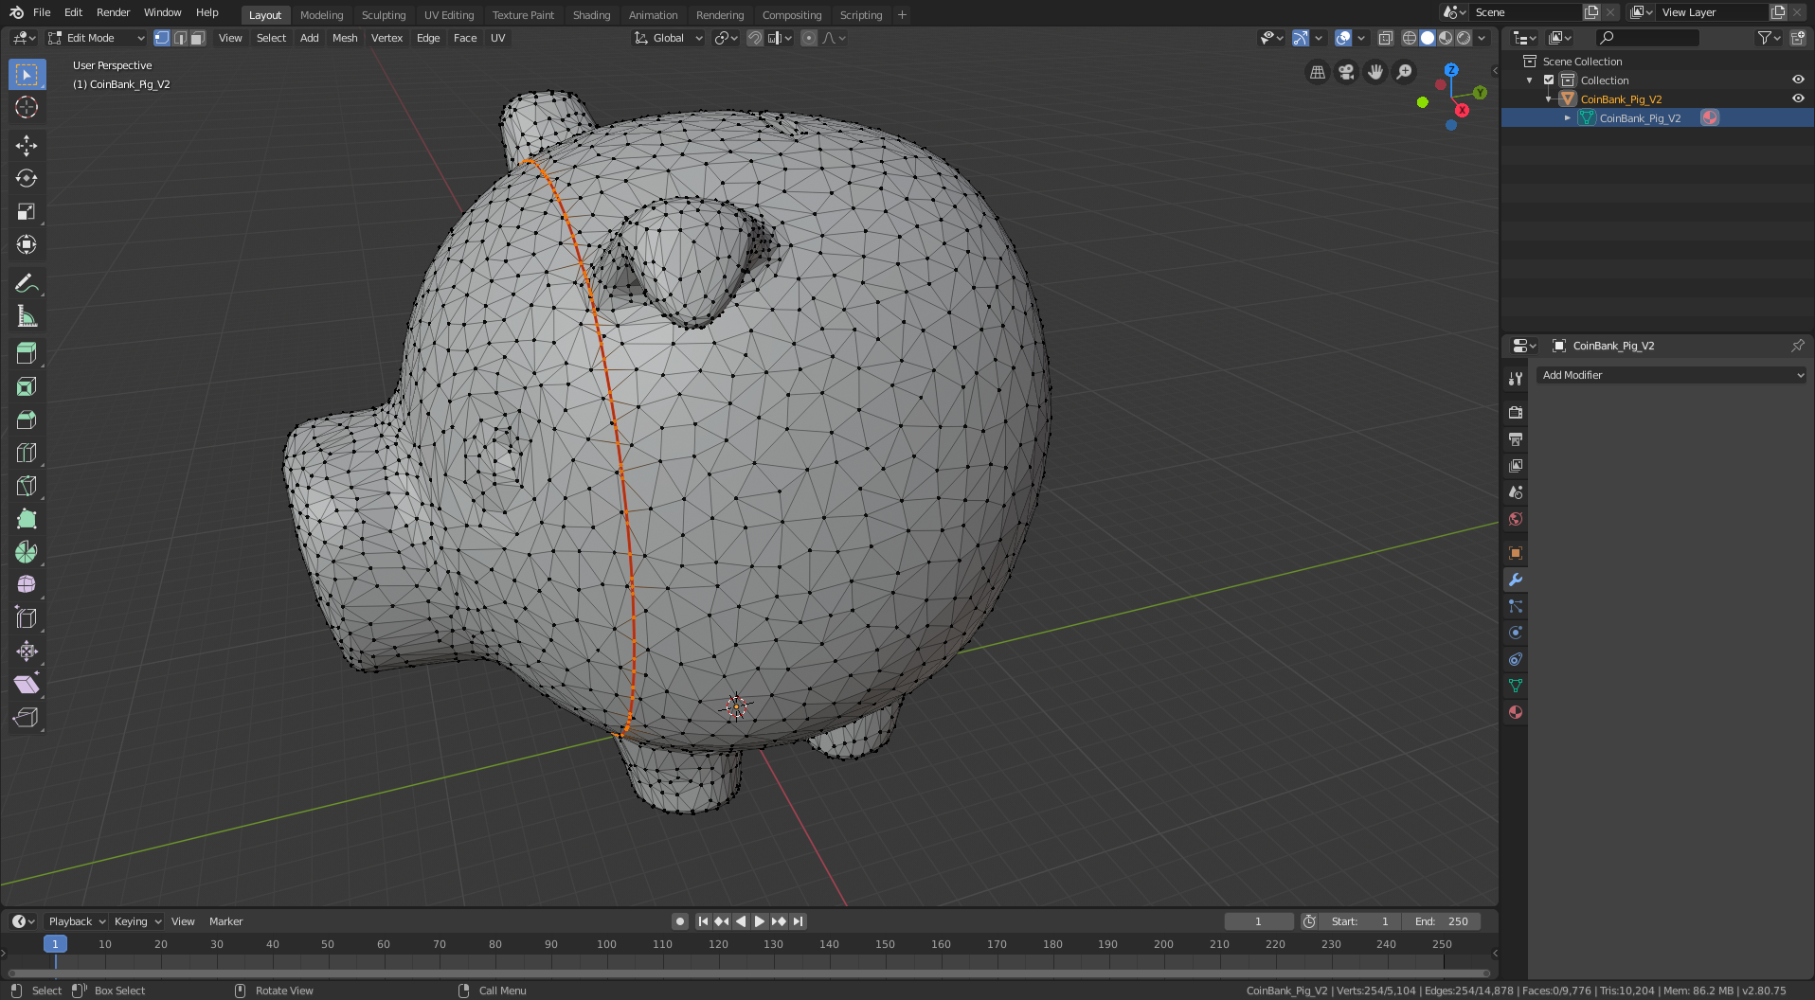The height and width of the screenshot is (1000, 1815).
Task: Click frame 100 on the timeline ruler
Action: [606, 944]
